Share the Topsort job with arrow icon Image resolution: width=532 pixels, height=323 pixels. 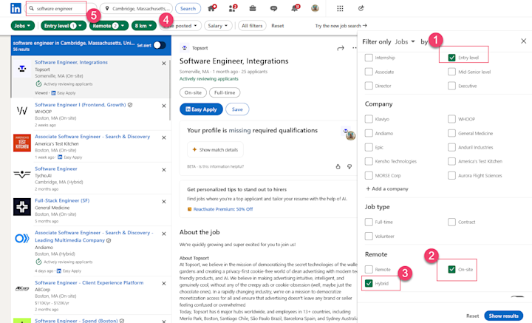(341, 48)
